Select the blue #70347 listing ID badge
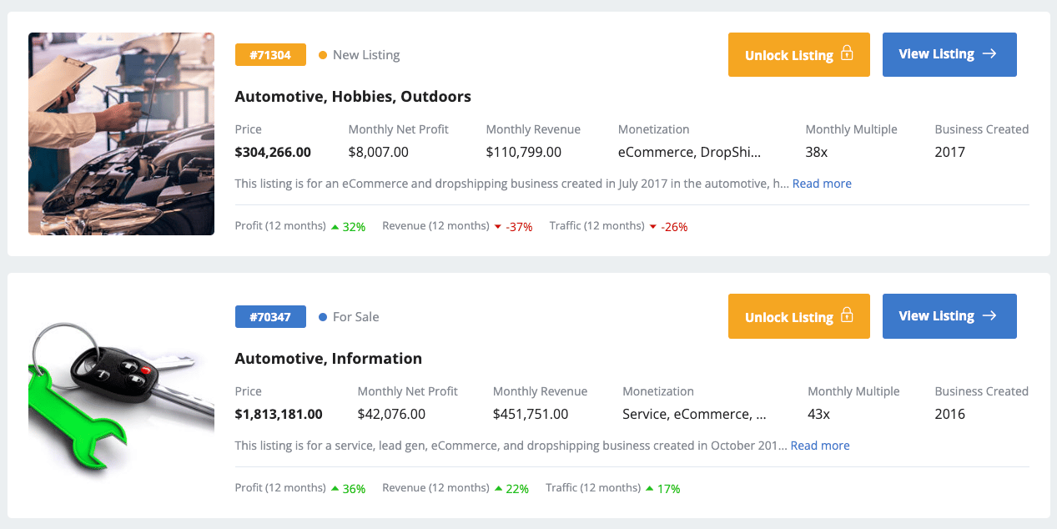The height and width of the screenshot is (529, 1057). 270,317
